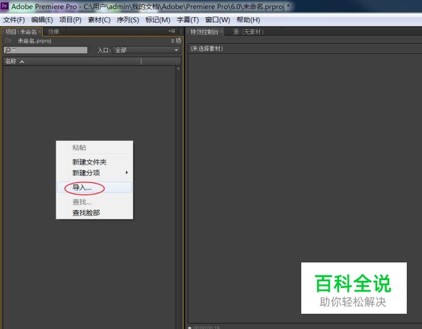Image resolution: width=422 pixels, height=329 pixels.
Task: Click the 查找... context menu entry
Action: pos(94,202)
